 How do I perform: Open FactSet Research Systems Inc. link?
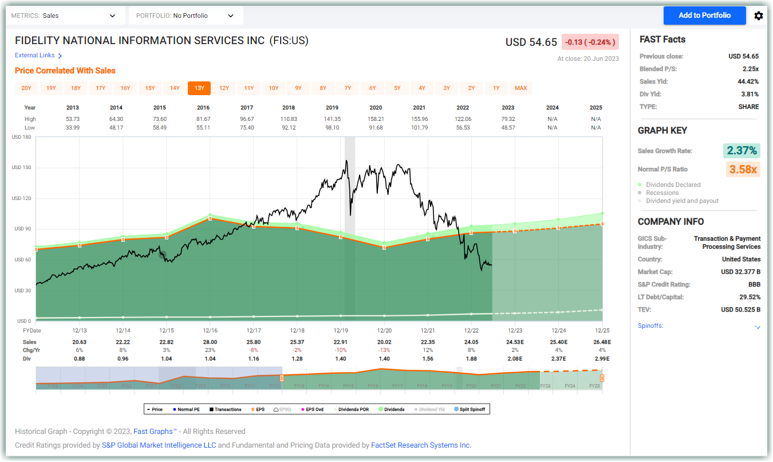[421, 445]
